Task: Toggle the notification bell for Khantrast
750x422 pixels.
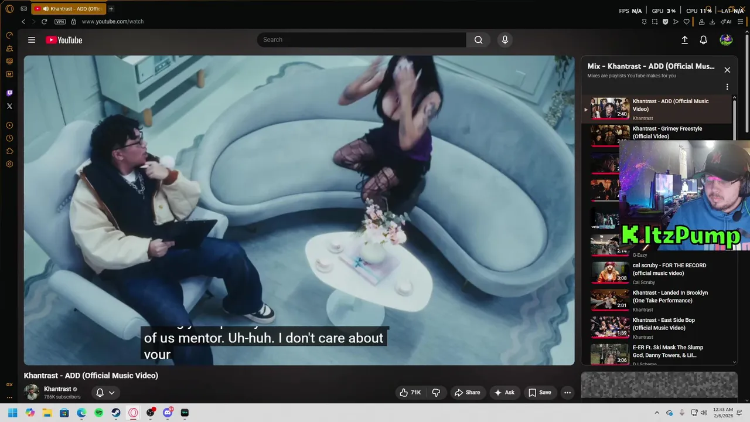Action: coord(100,393)
